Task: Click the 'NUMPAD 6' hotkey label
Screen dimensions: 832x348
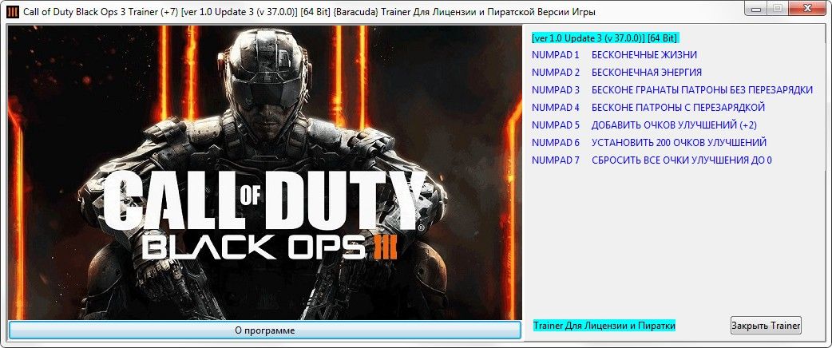Action: [556, 143]
